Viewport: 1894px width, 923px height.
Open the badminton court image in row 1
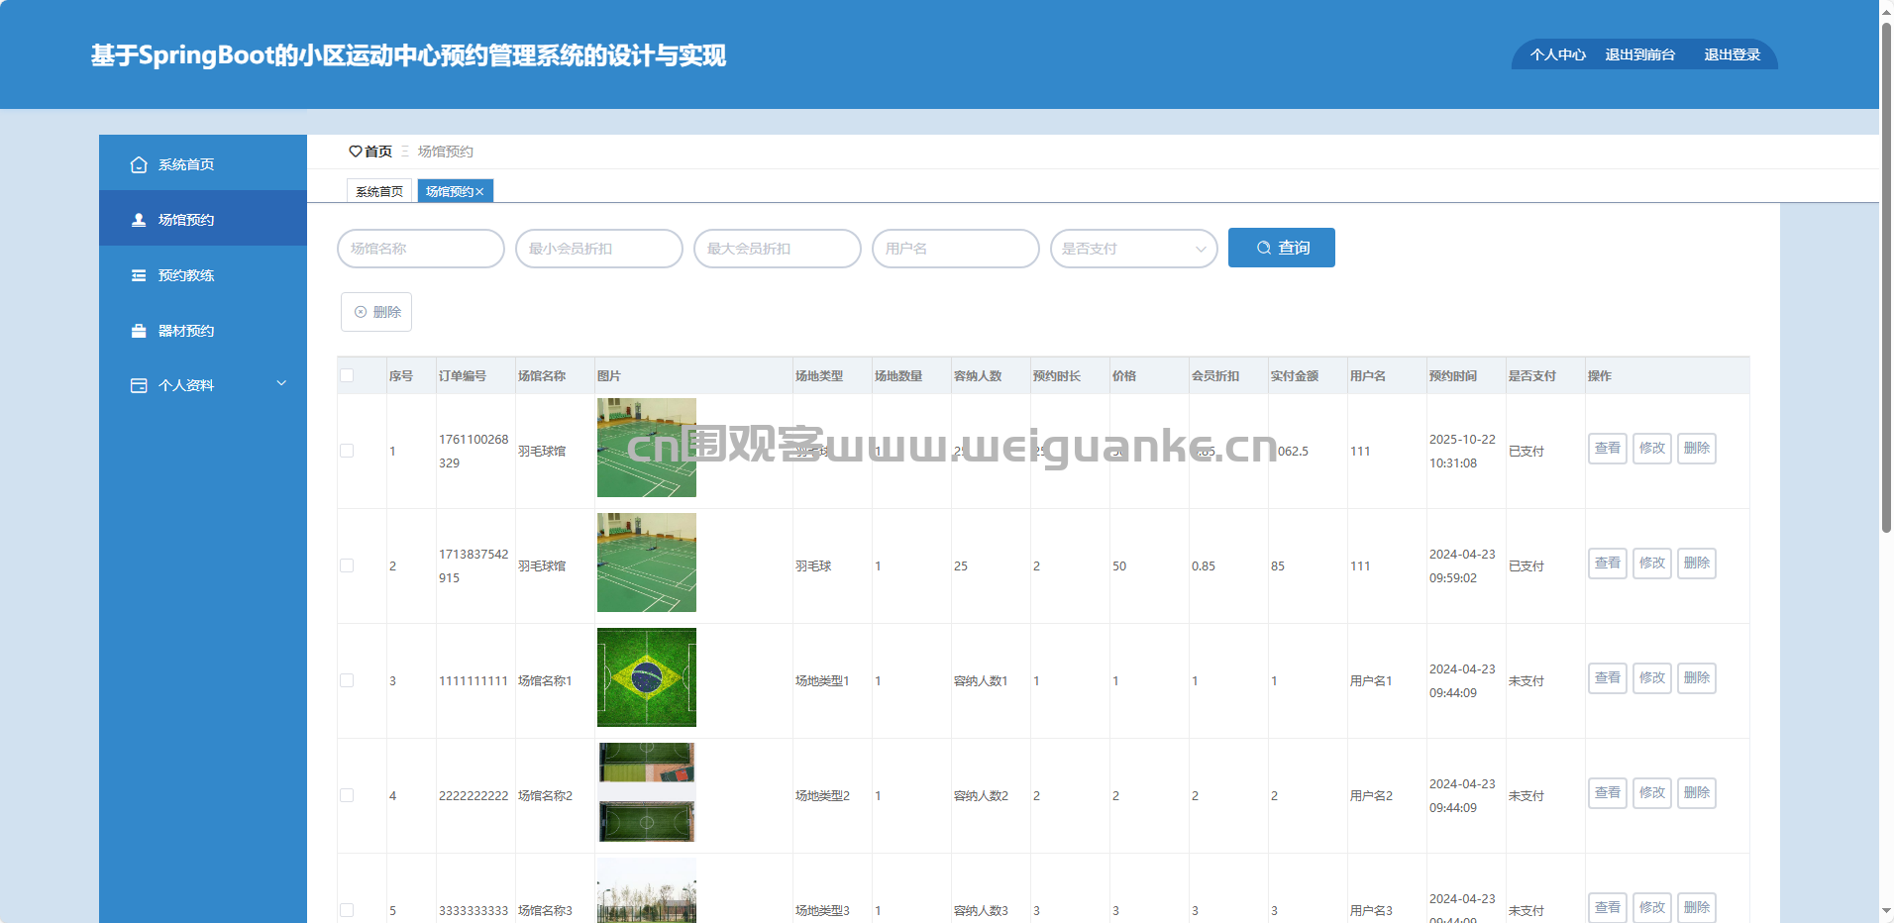point(647,448)
